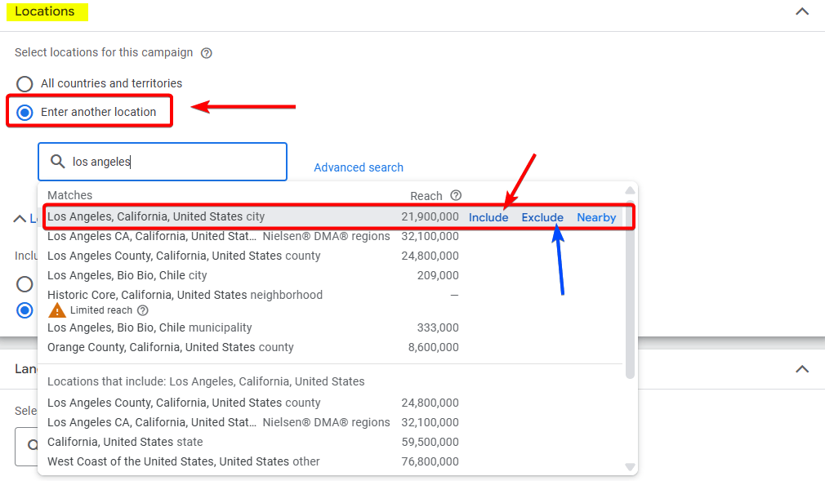Click the Reach column help icon
The height and width of the screenshot is (481, 825).
click(456, 195)
